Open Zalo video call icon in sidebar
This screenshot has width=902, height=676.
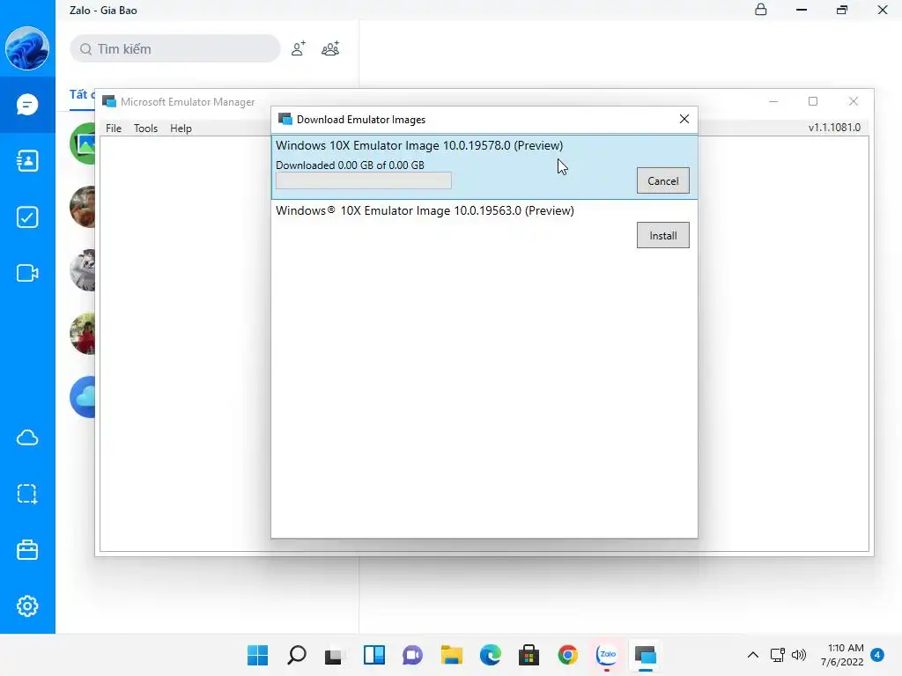[x=27, y=273]
